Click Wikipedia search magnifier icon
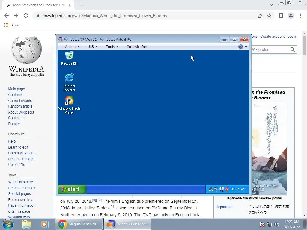This screenshot has height=230, width=307. pyautogui.click(x=293, y=49)
